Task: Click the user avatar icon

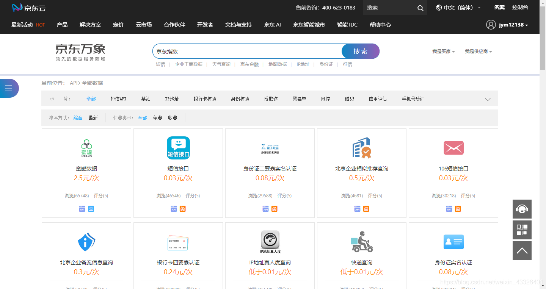Action: click(x=491, y=25)
